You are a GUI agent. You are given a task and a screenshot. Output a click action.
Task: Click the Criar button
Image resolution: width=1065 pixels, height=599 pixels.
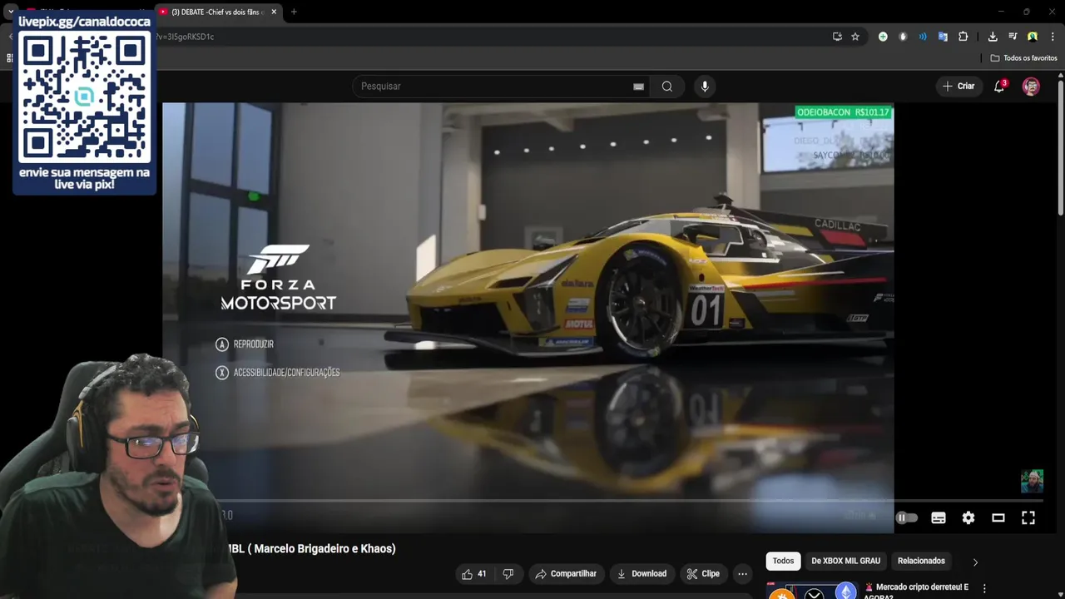(958, 87)
